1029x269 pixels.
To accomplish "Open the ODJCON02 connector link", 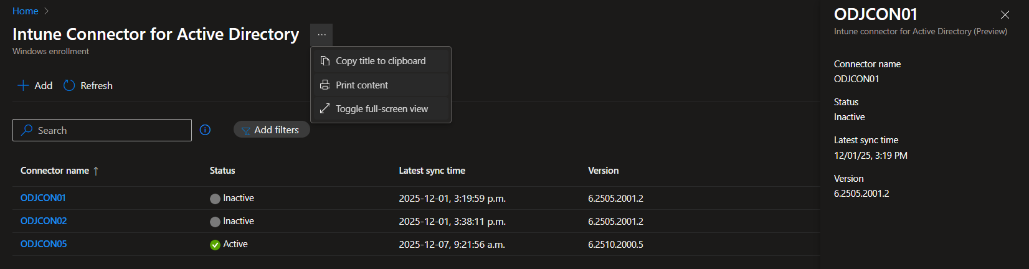I will (x=44, y=221).
